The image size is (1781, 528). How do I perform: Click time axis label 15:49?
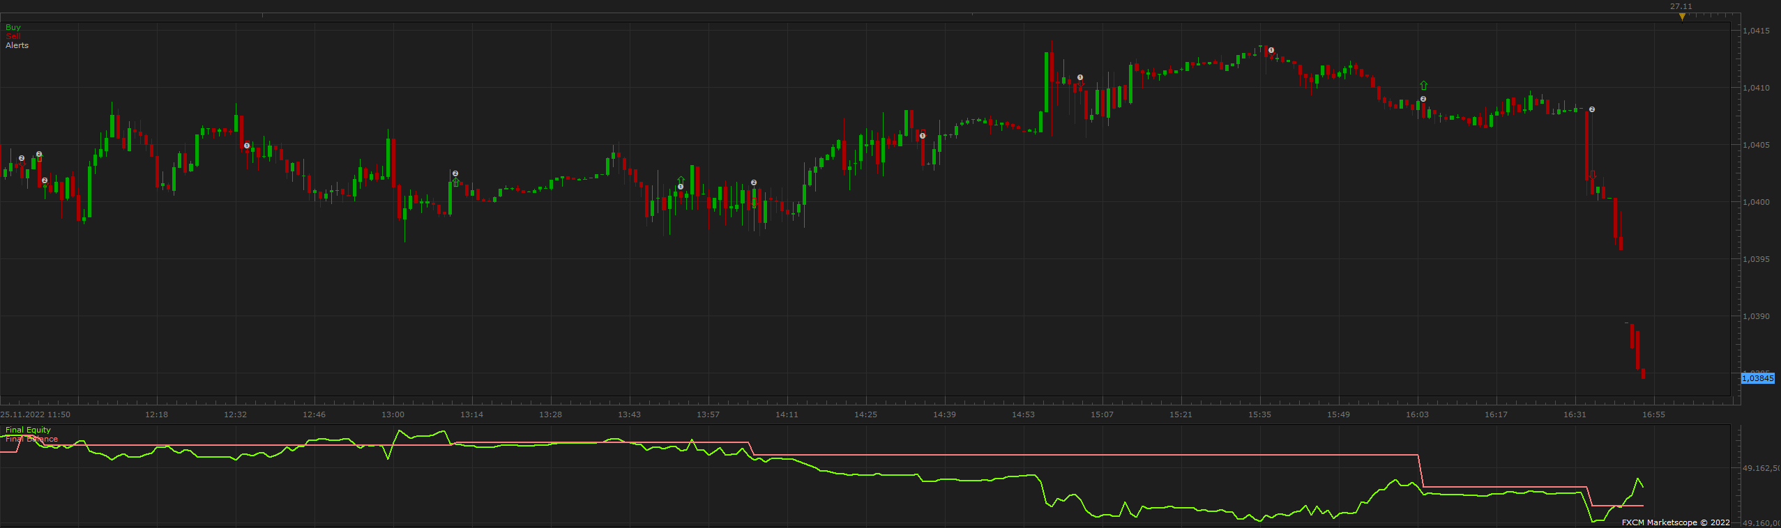tap(1338, 414)
